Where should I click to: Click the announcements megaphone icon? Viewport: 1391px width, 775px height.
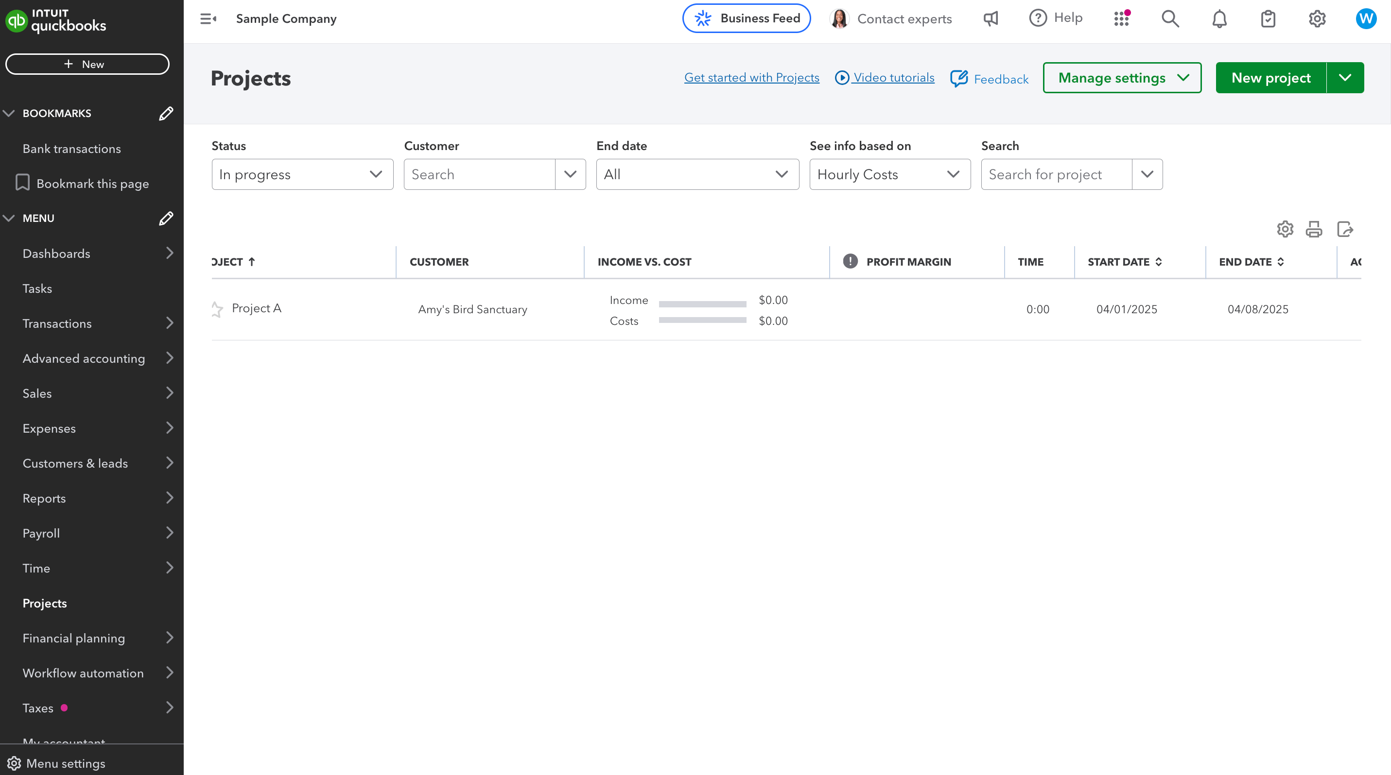click(x=991, y=18)
